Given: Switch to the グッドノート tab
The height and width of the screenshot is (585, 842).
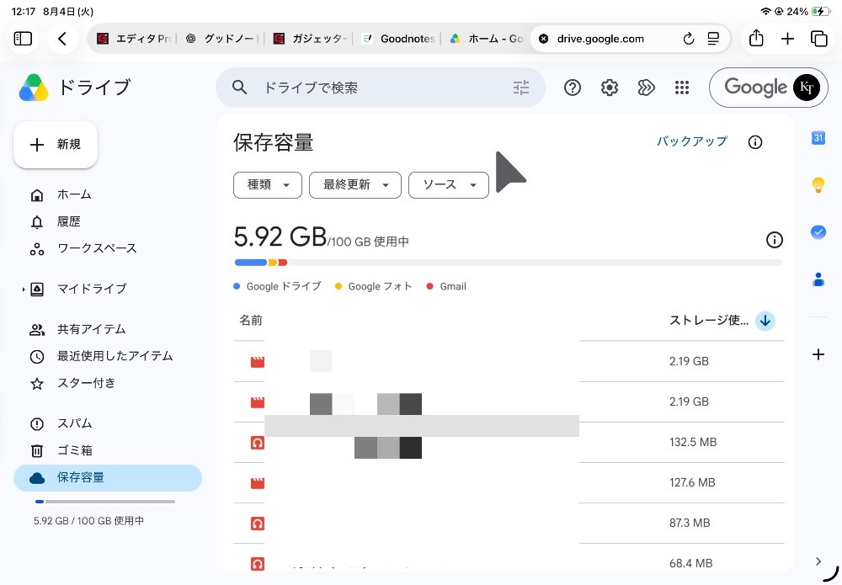Looking at the screenshot, I should pos(221,39).
